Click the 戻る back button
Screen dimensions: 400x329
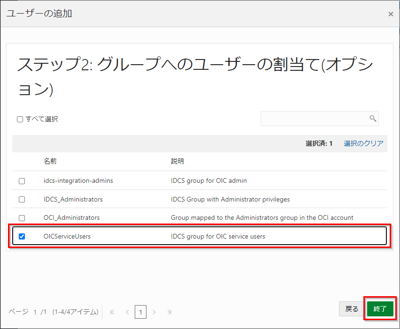[x=352, y=309]
